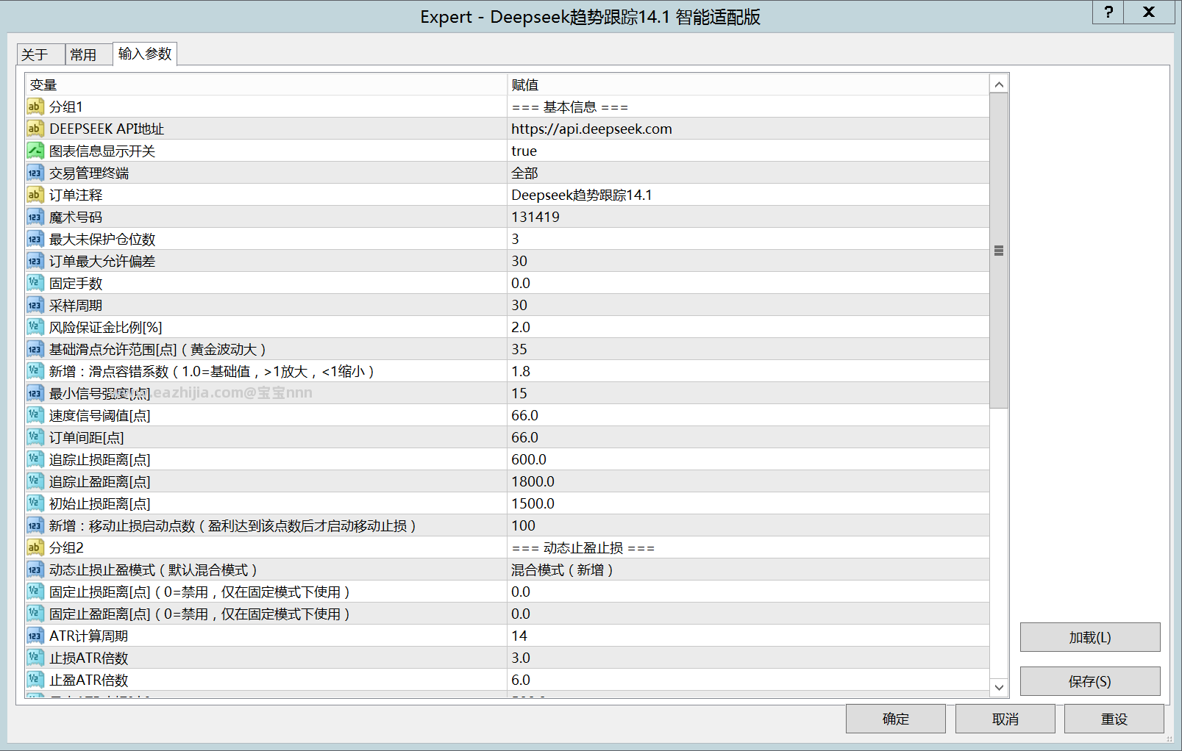
Task: Select the 输入参数 tab
Action: click(145, 54)
